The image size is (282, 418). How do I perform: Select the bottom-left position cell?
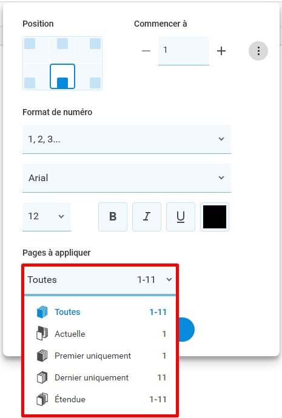pyautogui.click(x=36, y=76)
